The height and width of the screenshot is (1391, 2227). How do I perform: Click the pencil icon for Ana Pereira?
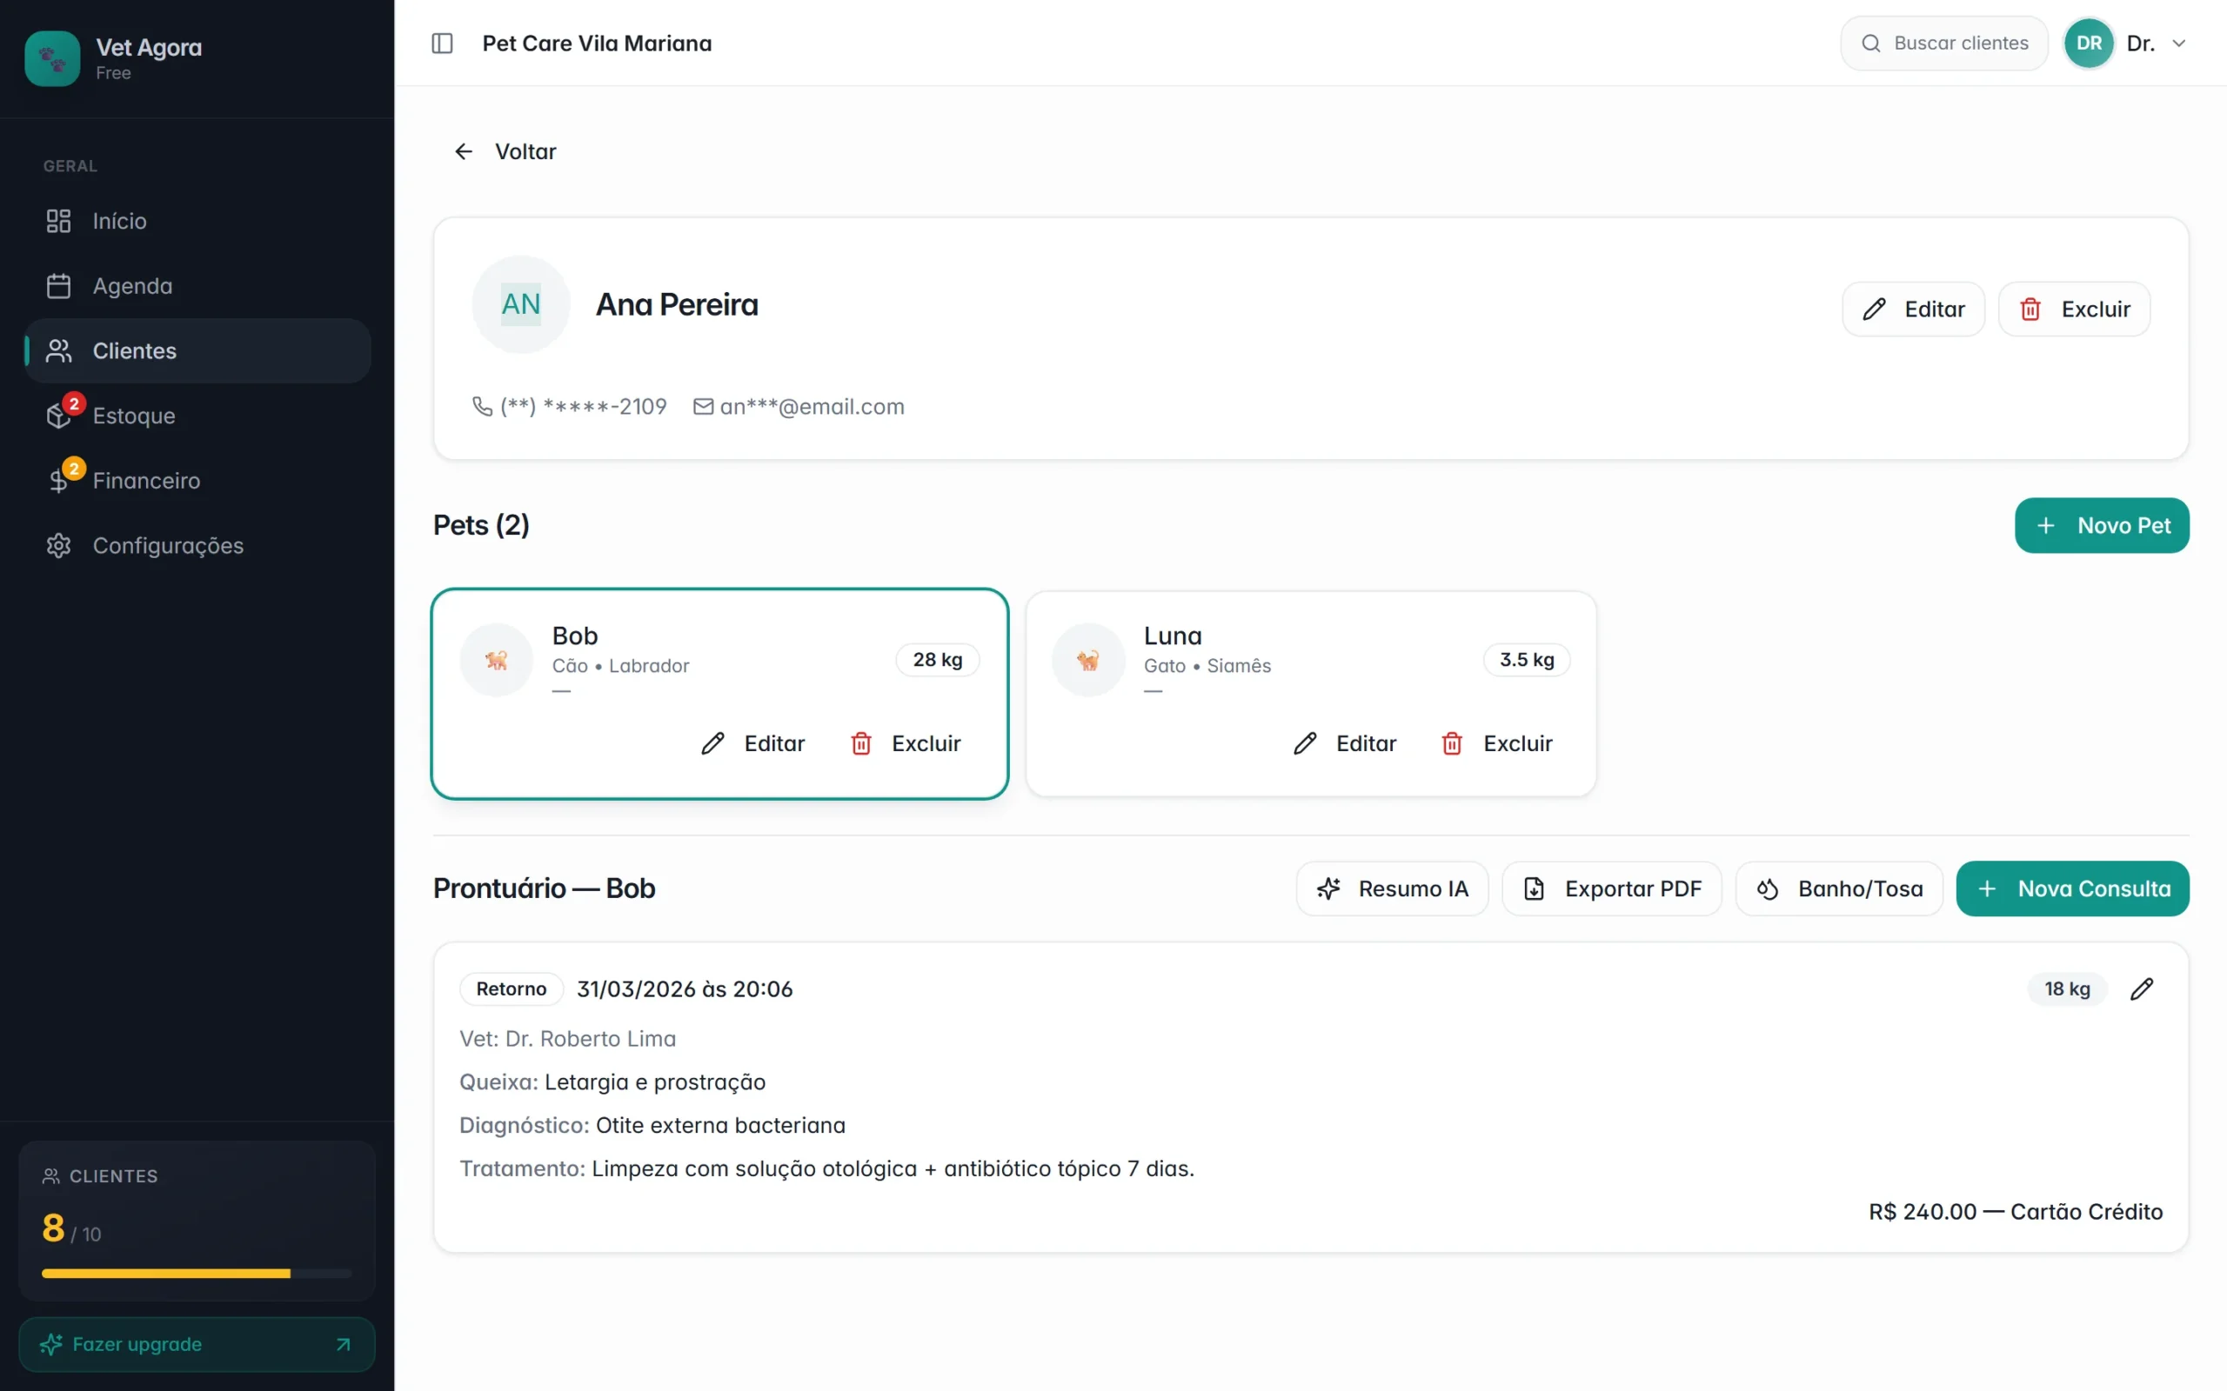pos(1874,309)
